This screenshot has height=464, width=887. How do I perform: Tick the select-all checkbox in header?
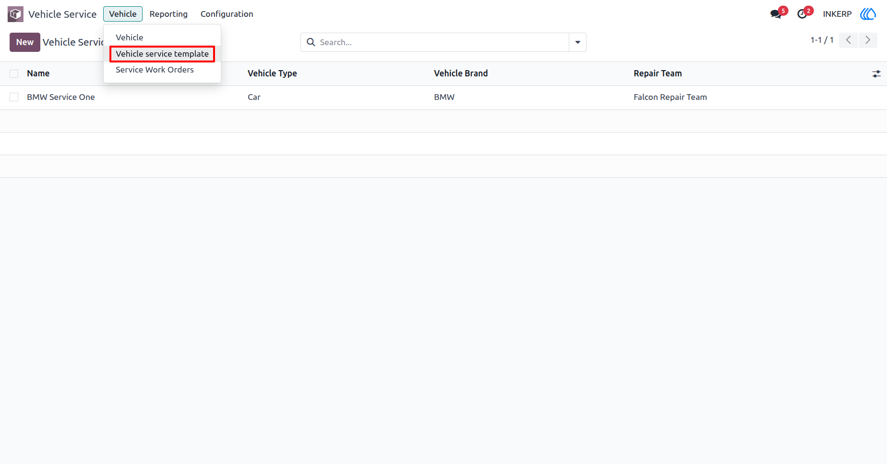(x=14, y=73)
